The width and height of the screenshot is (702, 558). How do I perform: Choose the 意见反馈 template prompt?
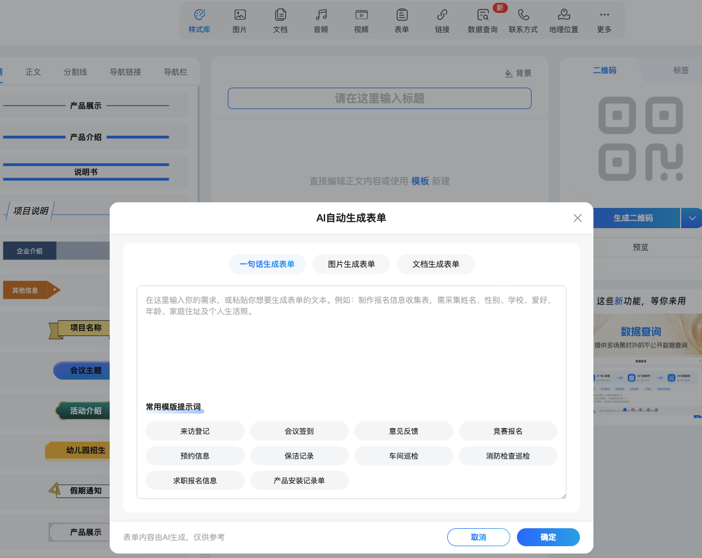(x=404, y=431)
